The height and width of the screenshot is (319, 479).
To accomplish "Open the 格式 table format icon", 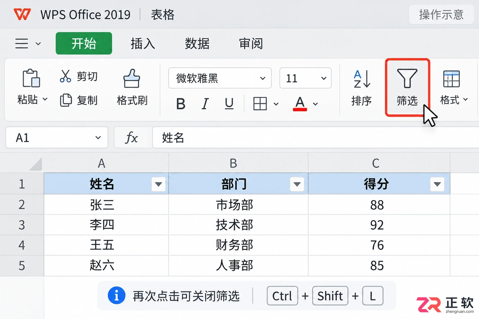I will click(451, 79).
